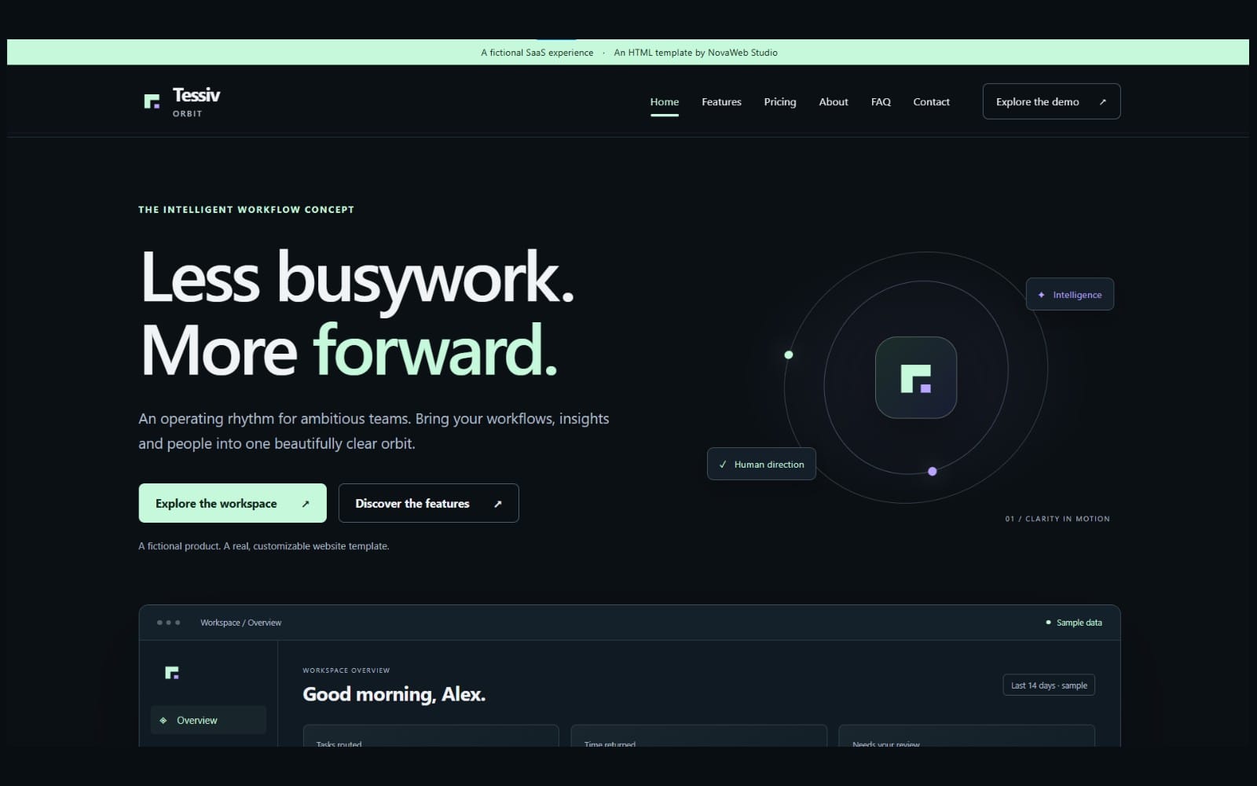The height and width of the screenshot is (786, 1257).
Task: Go to the Features nav item
Action: (721, 101)
